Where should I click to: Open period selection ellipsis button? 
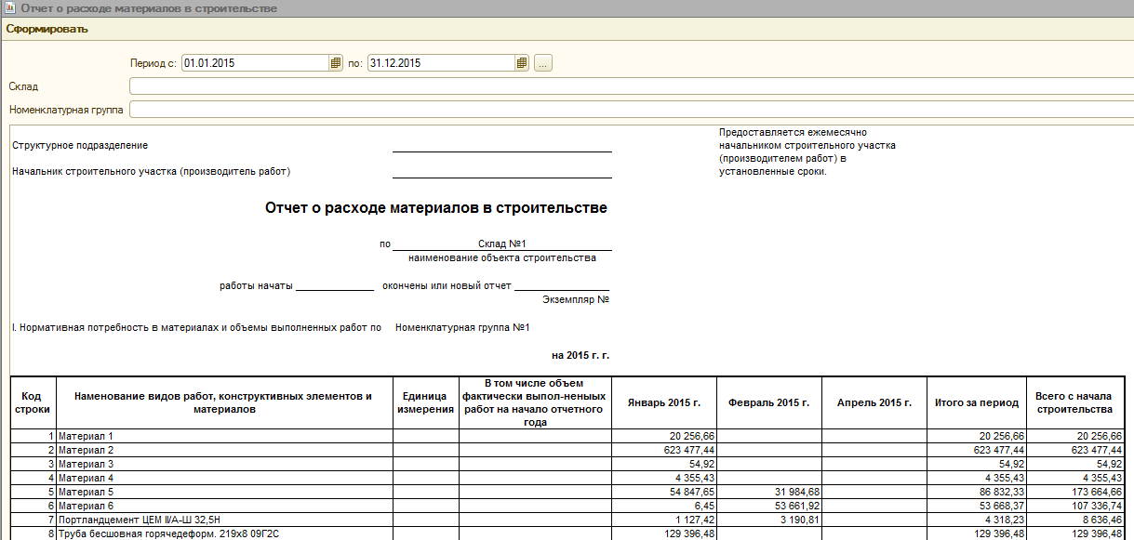point(543,63)
